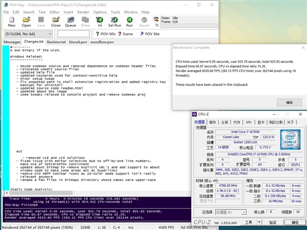Open the File menu
This screenshot has width=307, height=230.
click(6, 12)
